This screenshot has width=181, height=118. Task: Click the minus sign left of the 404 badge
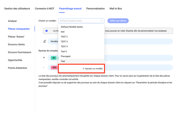click(44, 67)
